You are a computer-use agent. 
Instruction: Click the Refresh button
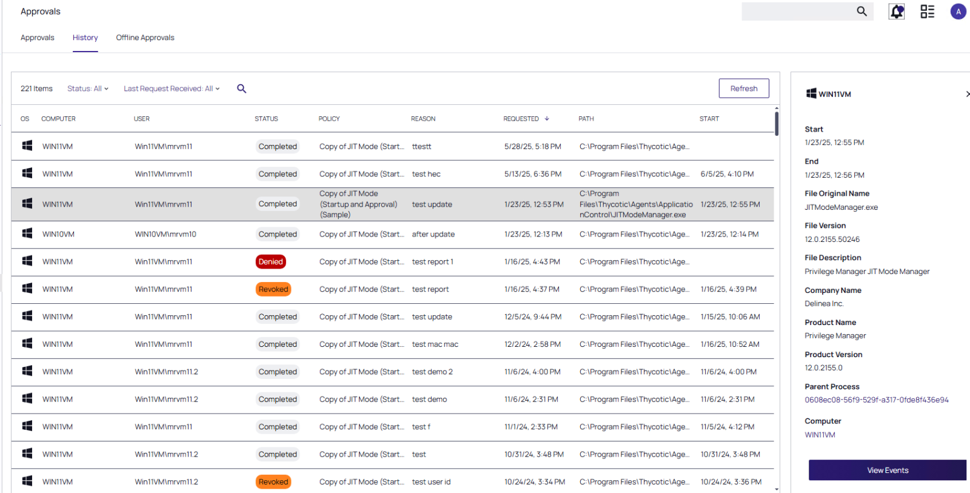pos(743,89)
